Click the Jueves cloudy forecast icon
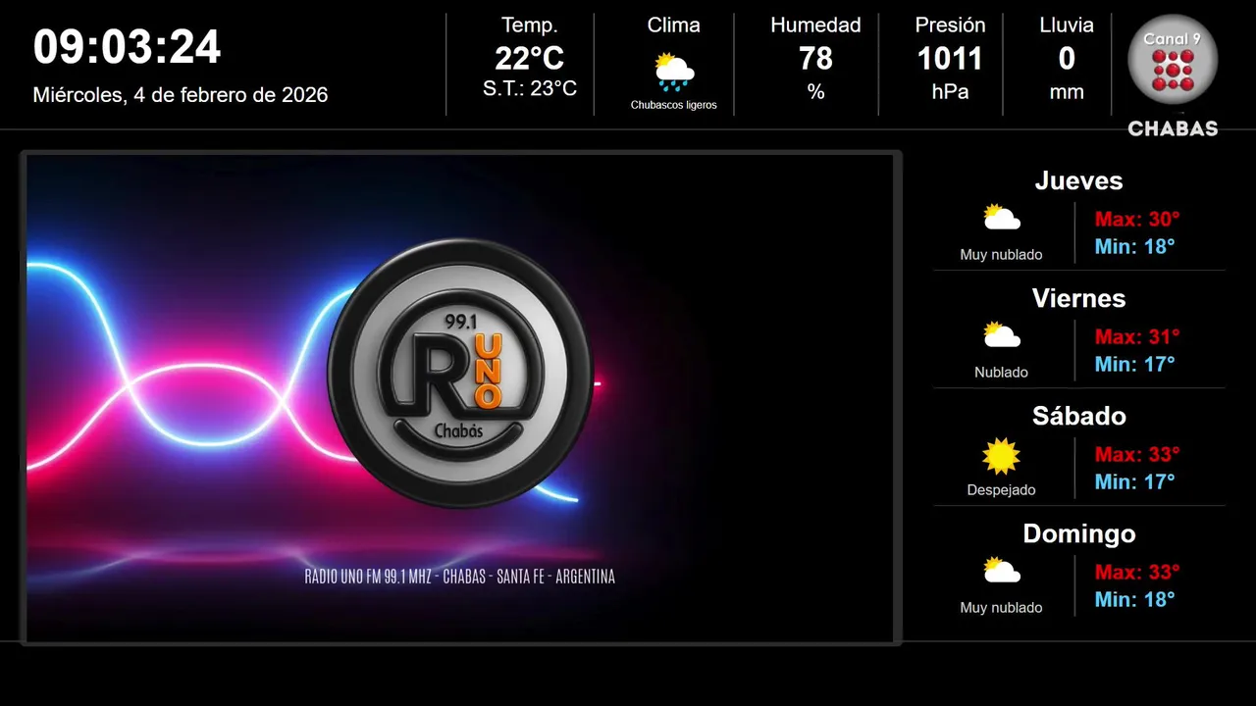1256x706 pixels. (1002, 218)
